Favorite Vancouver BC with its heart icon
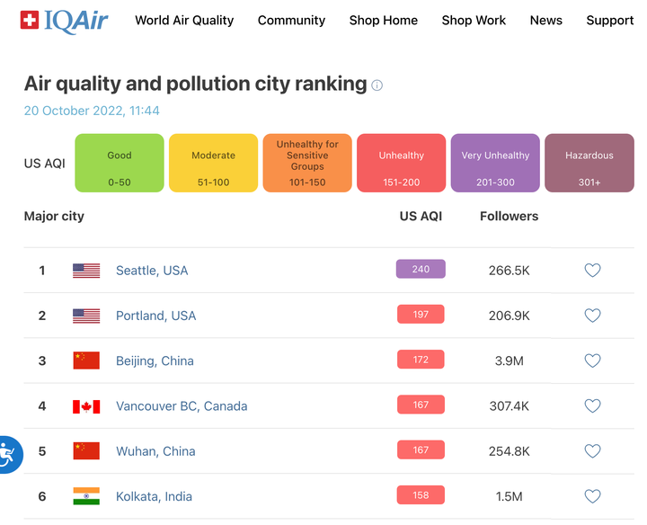 pos(592,406)
